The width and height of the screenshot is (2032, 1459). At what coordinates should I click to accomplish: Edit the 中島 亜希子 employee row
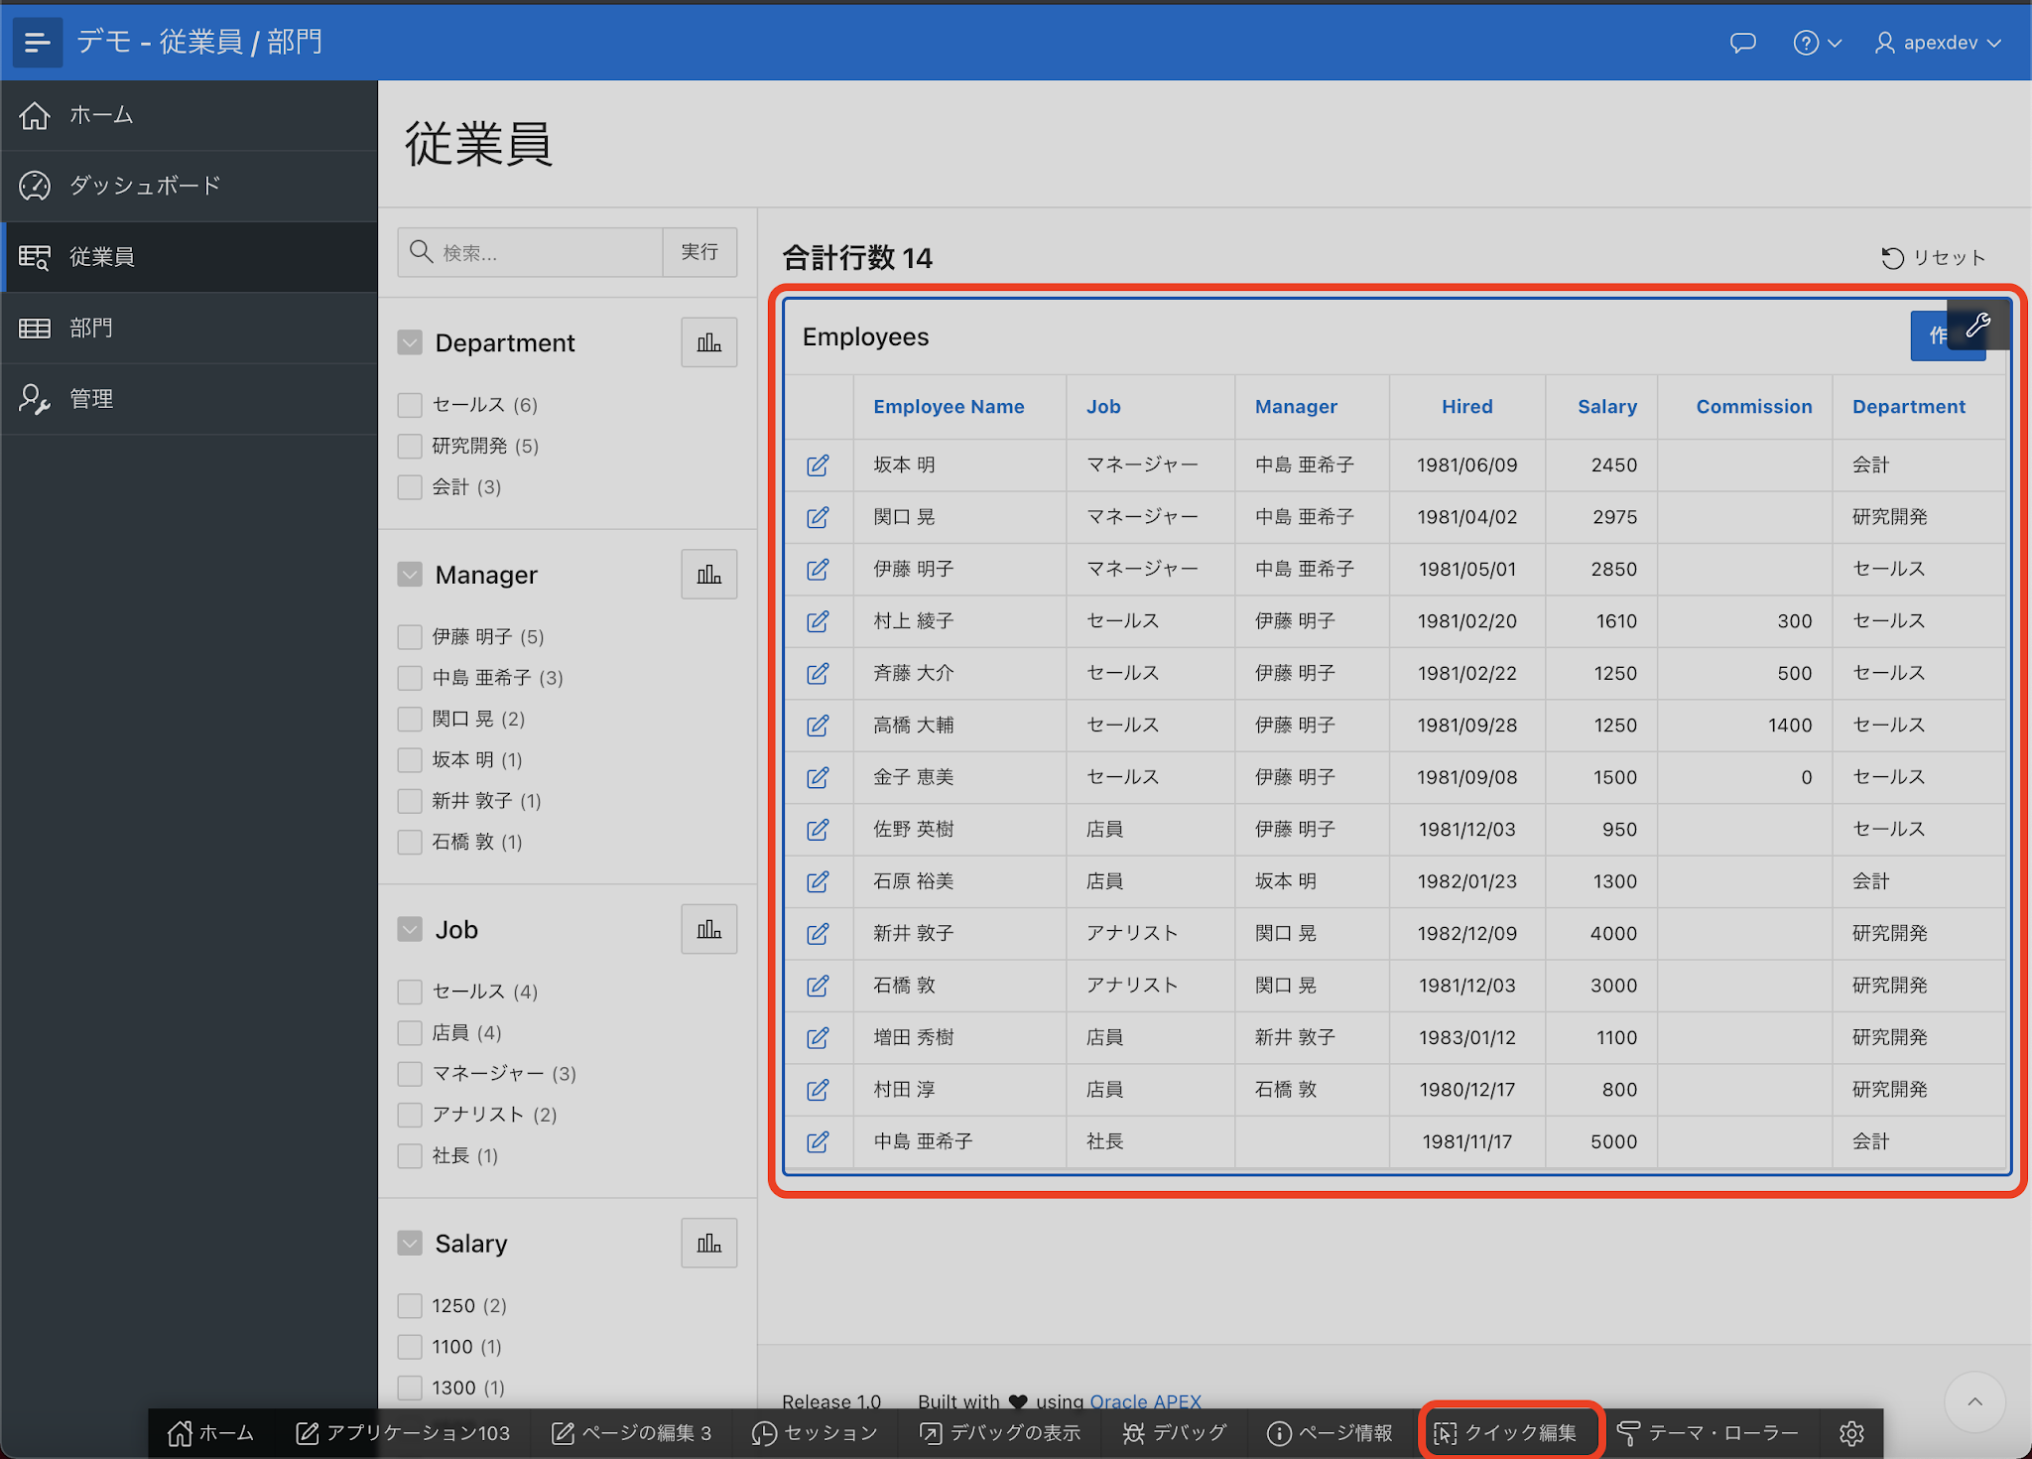(x=818, y=1141)
